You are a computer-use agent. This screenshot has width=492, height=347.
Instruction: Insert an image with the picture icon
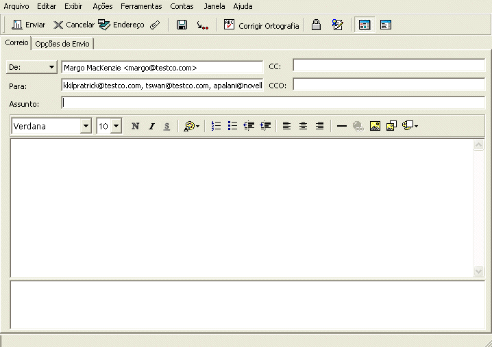click(375, 126)
